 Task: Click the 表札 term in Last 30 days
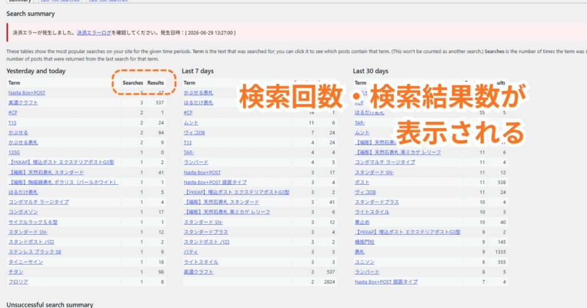click(x=359, y=252)
